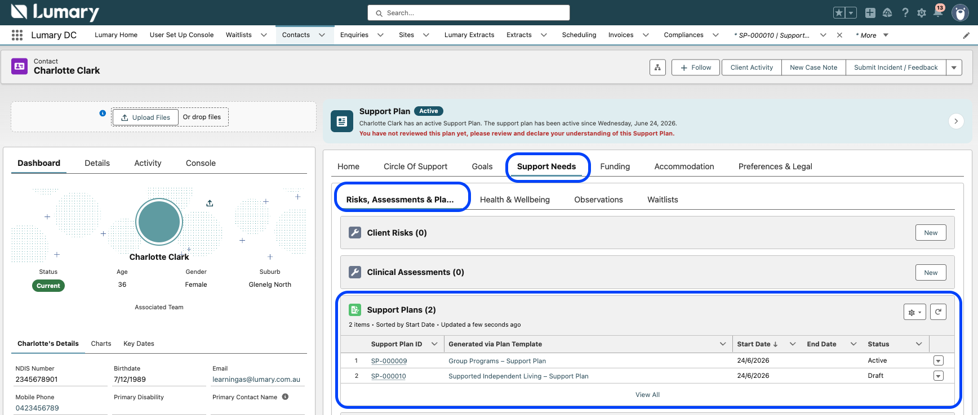Screen dimensions: 978x415
Task: Open the Trailhead guidance icon
Action: [x=887, y=13]
